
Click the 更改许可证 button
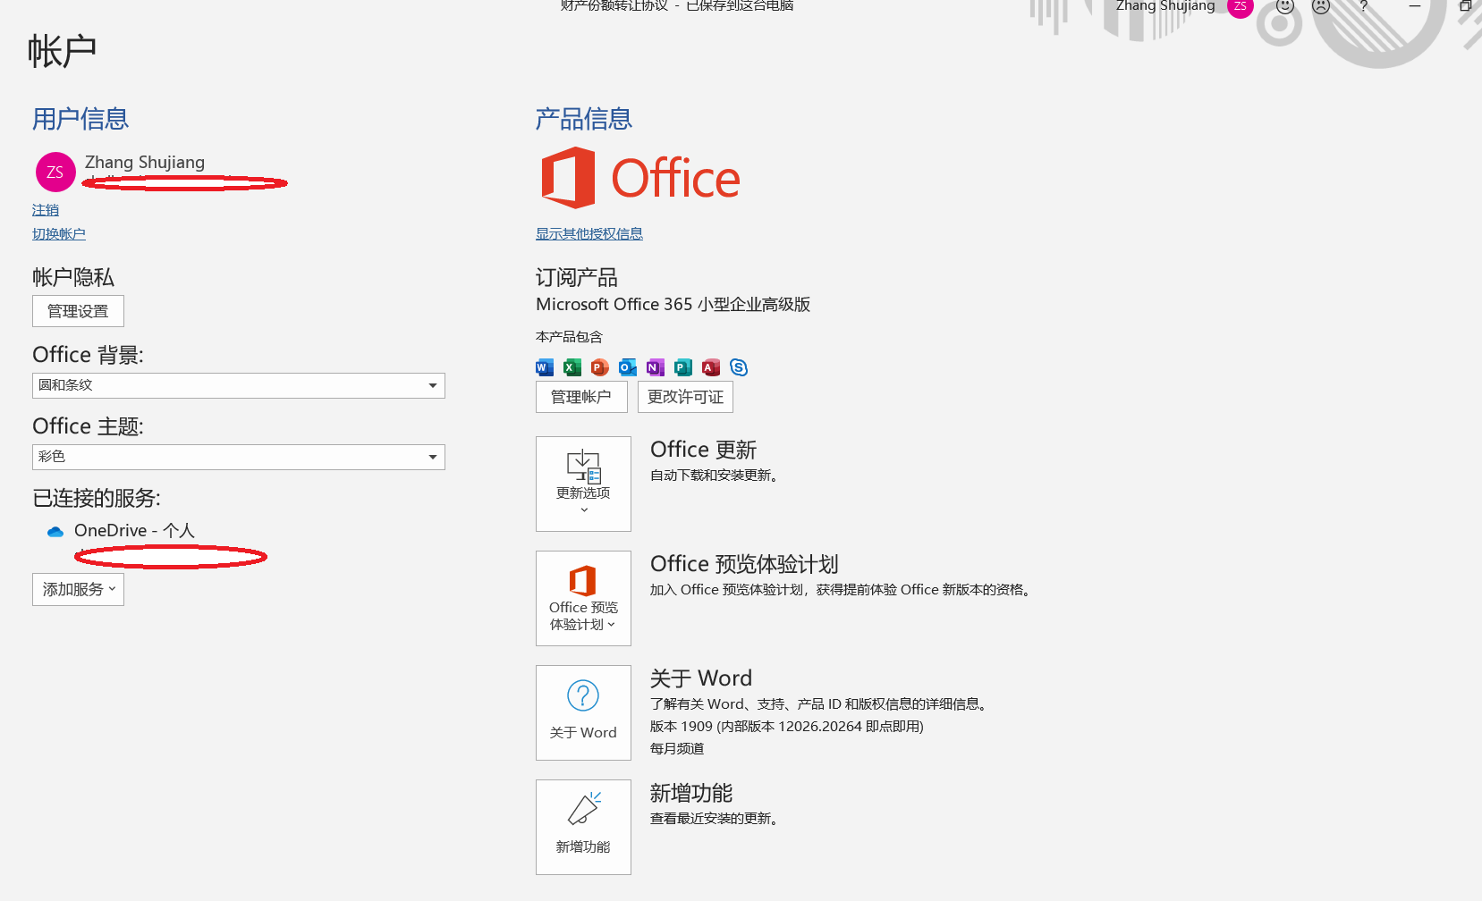(x=685, y=397)
